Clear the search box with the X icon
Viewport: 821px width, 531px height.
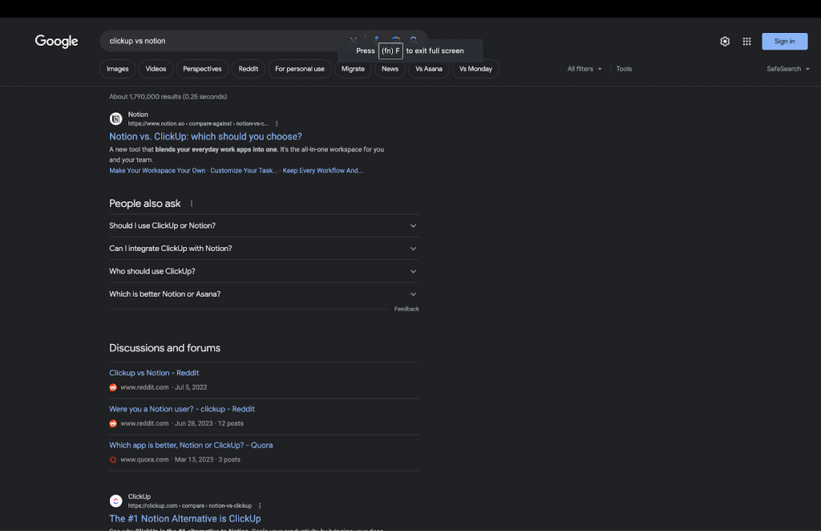click(x=353, y=39)
